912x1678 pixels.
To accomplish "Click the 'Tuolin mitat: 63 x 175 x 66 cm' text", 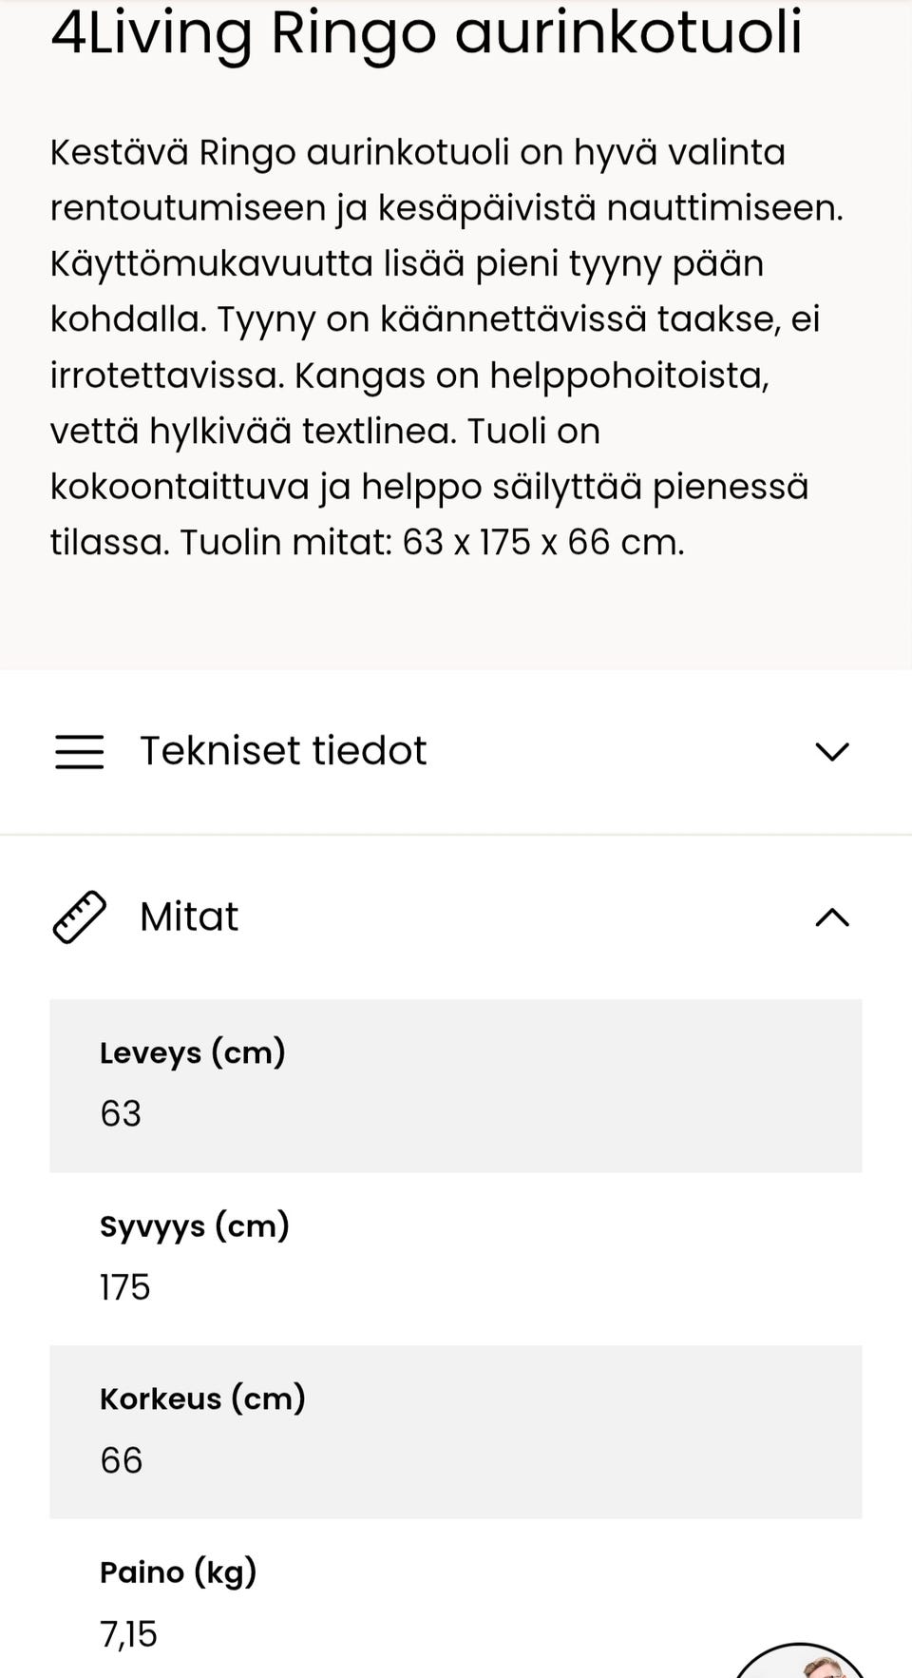I will click(x=432, y=543).
